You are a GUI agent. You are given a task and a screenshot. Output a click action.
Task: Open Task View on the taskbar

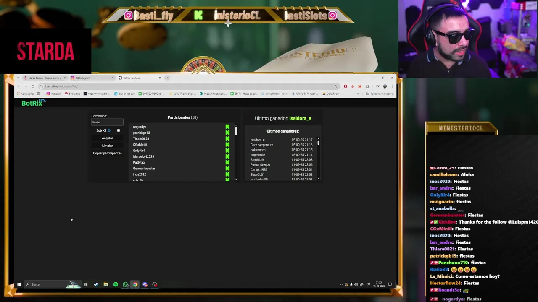click(86, 284)
